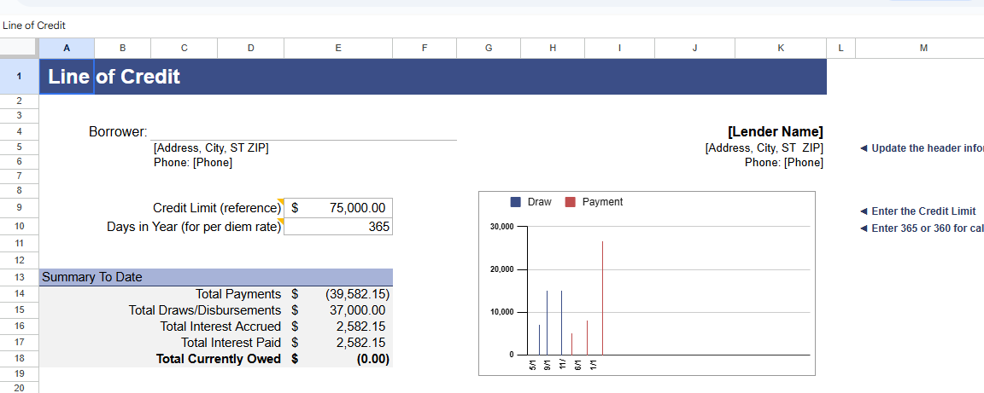Select column H header

point(553,48)
